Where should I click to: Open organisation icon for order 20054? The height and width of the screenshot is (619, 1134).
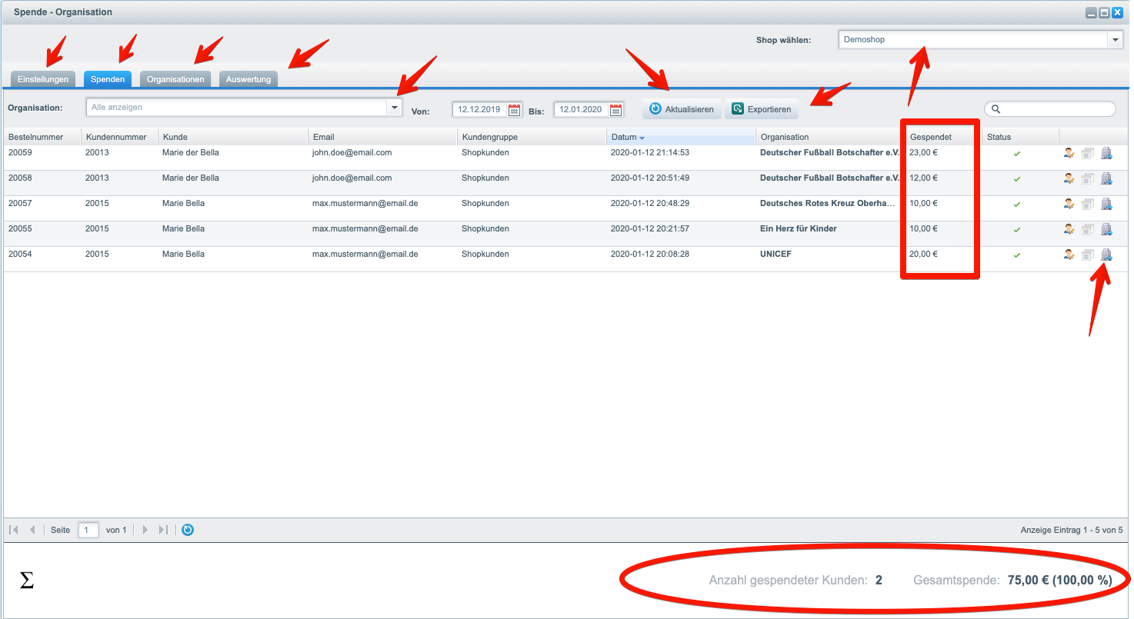(x=1106, y=255)
